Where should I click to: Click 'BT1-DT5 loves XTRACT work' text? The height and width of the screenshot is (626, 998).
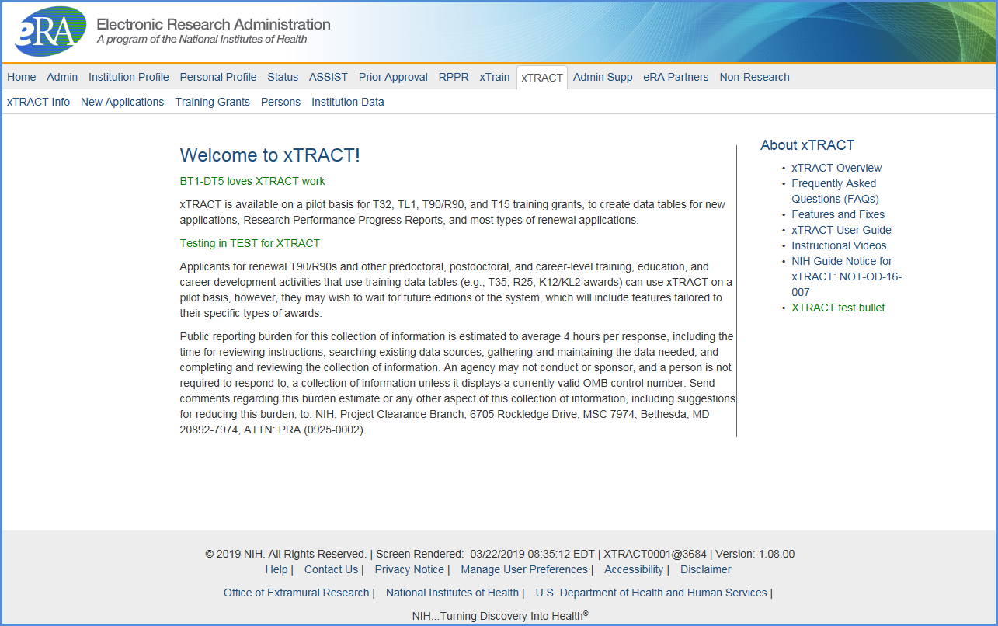pyautogui.click(x=252, y=181)
